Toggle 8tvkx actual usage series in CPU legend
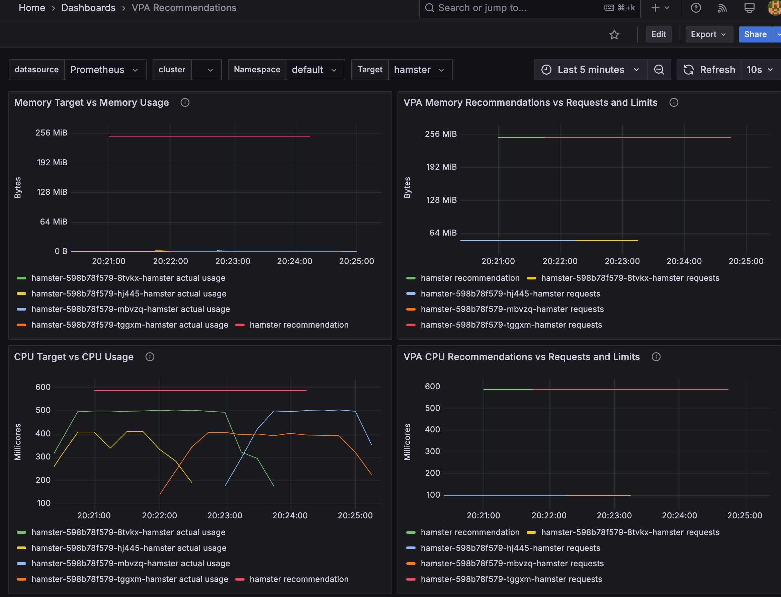Image resolution: width=781 pixels, height=597 pixels. 128,532
